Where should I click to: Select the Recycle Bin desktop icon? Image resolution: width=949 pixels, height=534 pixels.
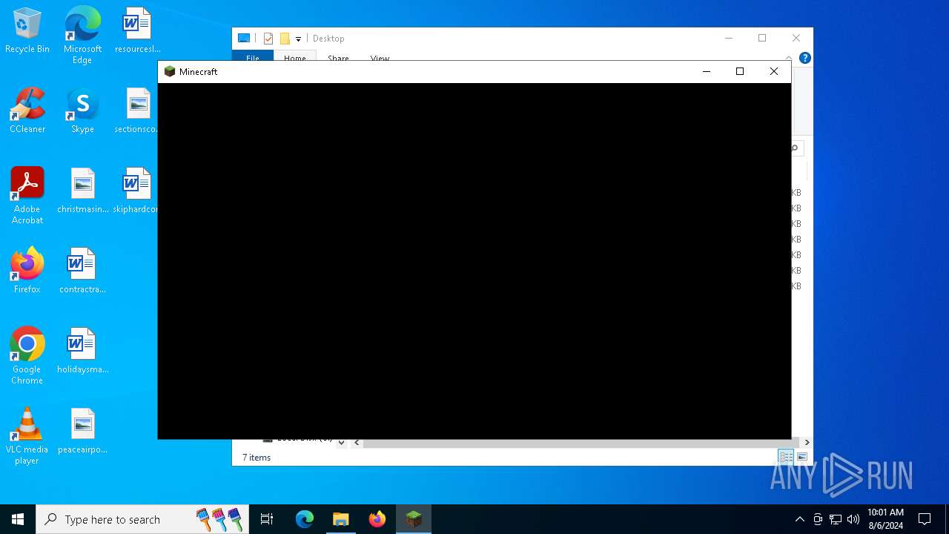point(27,30)
